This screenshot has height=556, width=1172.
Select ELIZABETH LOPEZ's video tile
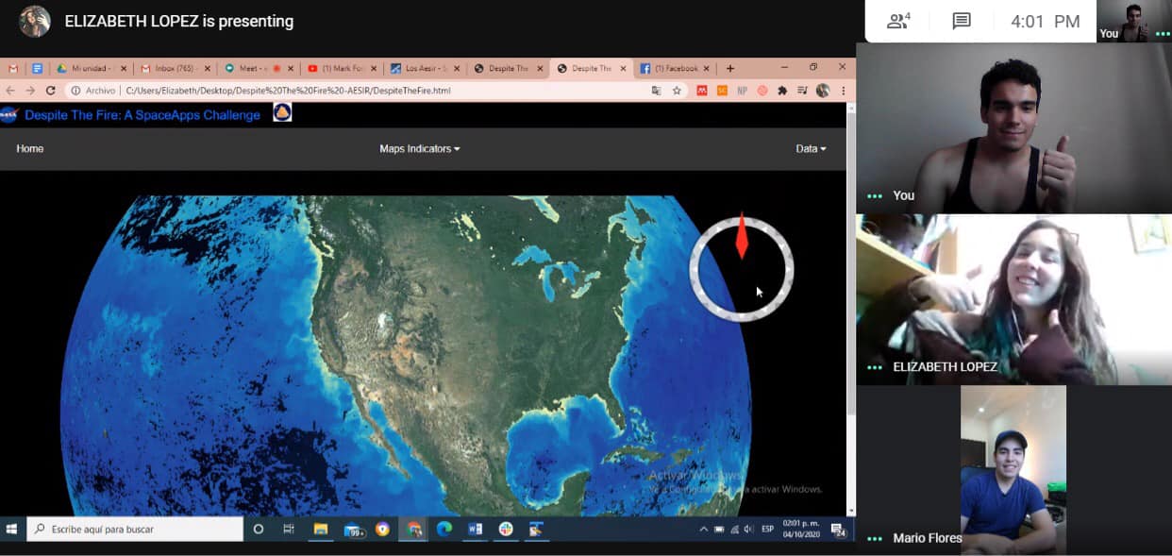[1013, 299]
